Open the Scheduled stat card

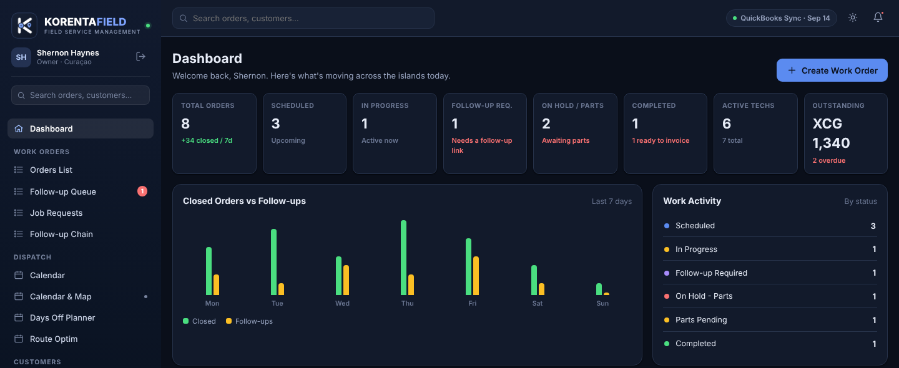[305, 133]
